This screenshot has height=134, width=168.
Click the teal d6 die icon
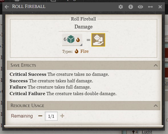click(x=71, y=39)
